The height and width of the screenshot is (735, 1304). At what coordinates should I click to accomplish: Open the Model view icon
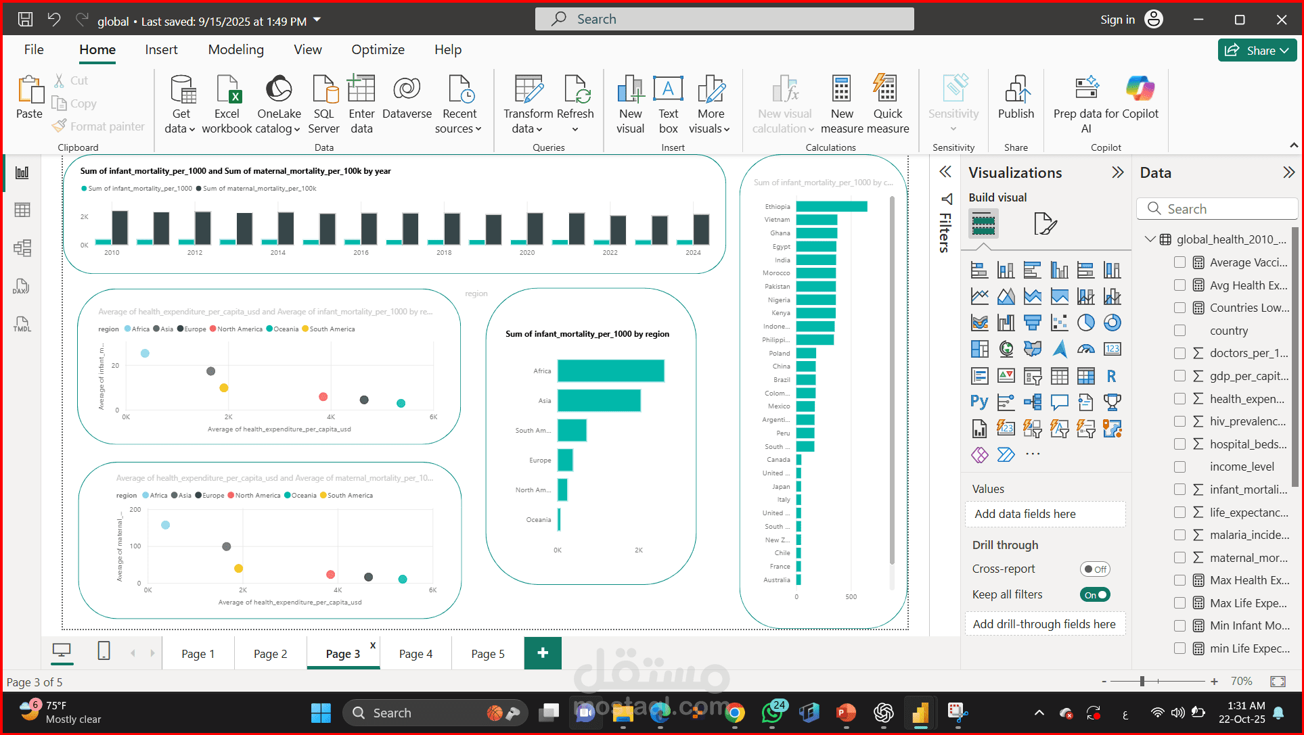coord(22,248)
